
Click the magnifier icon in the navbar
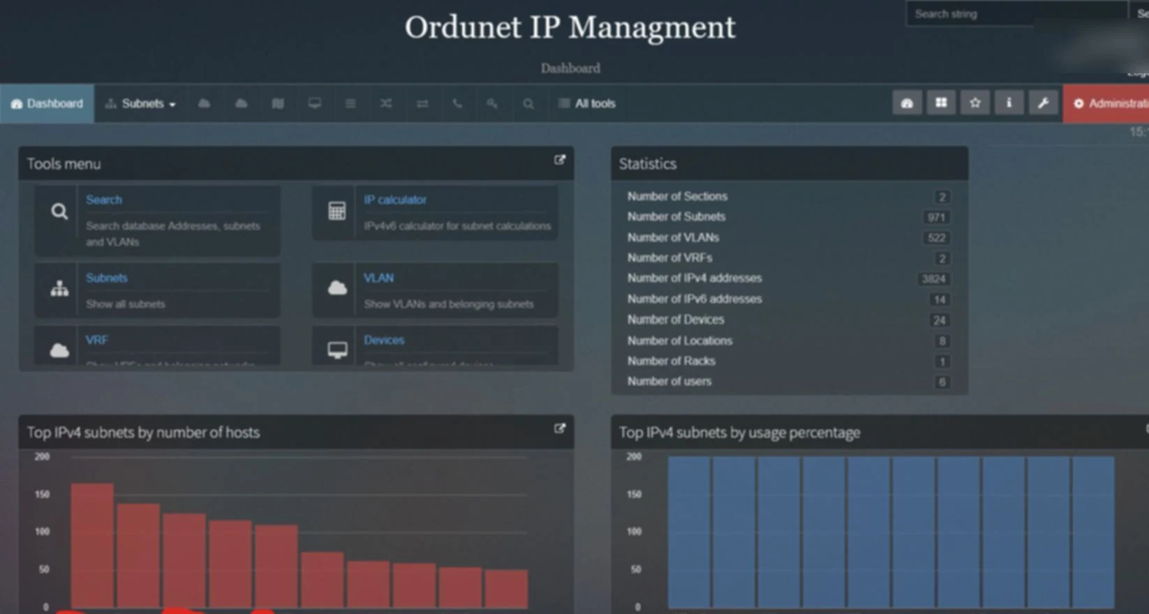tap(528, 103)
